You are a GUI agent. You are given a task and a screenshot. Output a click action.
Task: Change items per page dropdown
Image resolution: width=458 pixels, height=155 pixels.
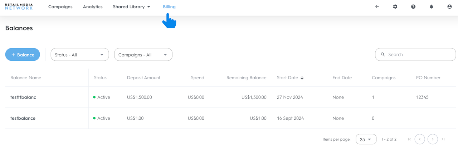coord(366,139)
